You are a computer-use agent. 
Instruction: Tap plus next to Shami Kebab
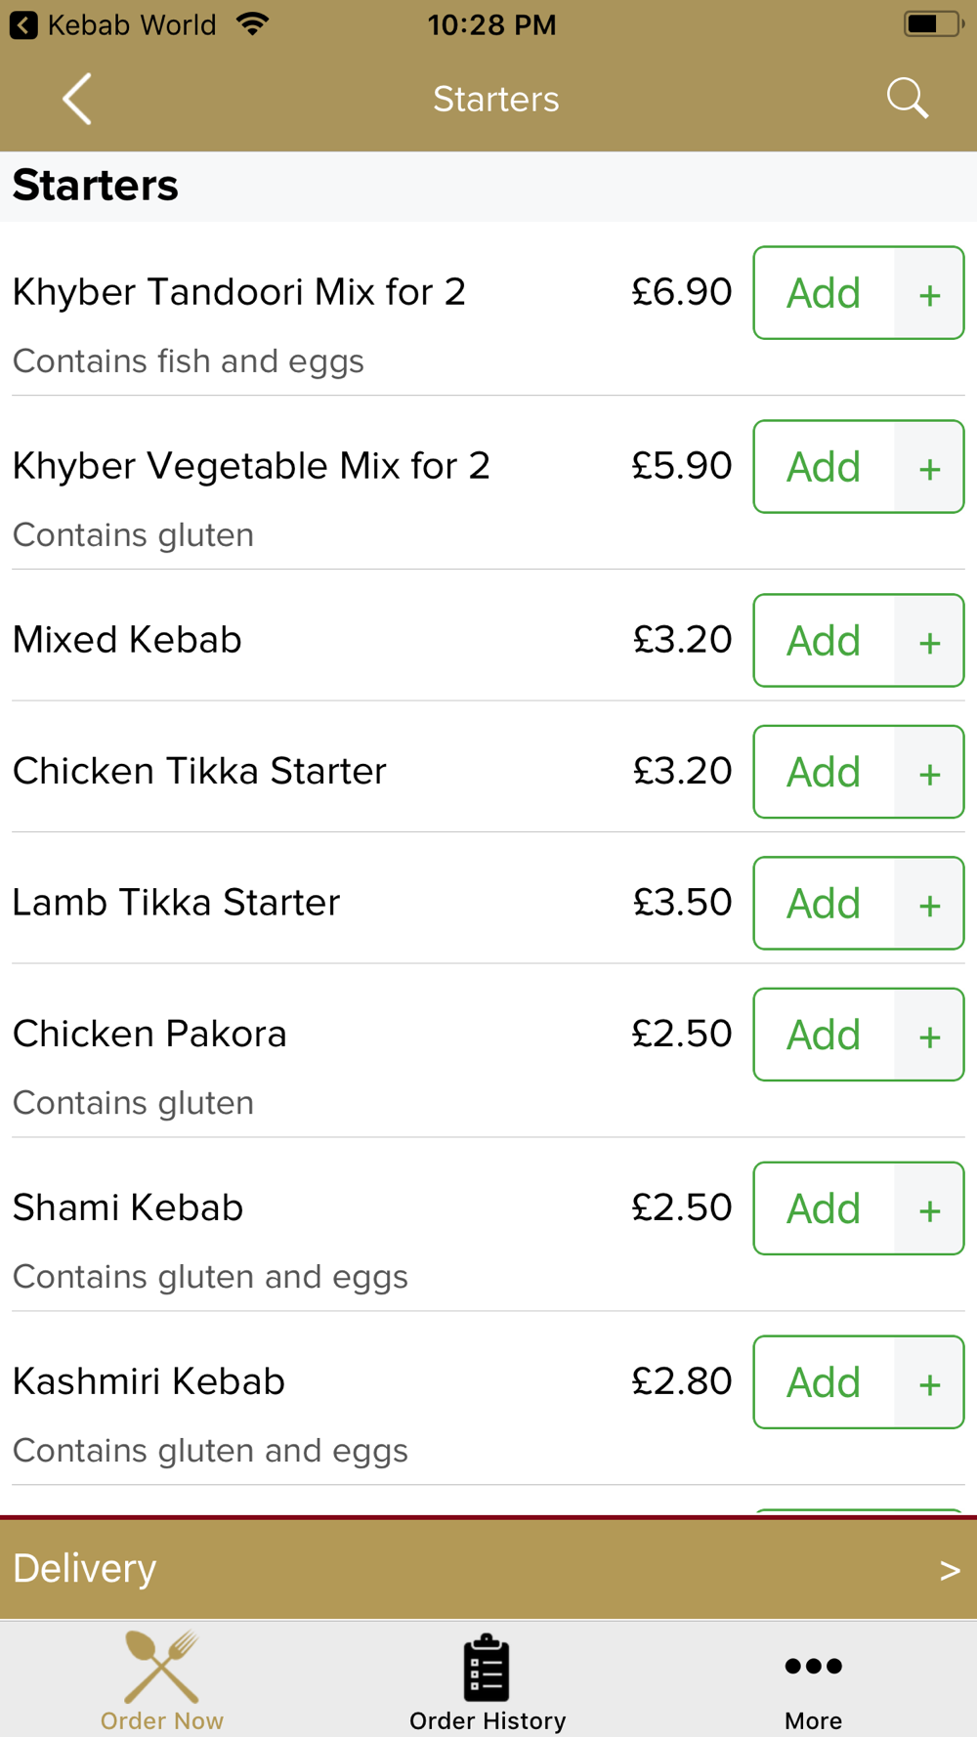click(929, 1208)
